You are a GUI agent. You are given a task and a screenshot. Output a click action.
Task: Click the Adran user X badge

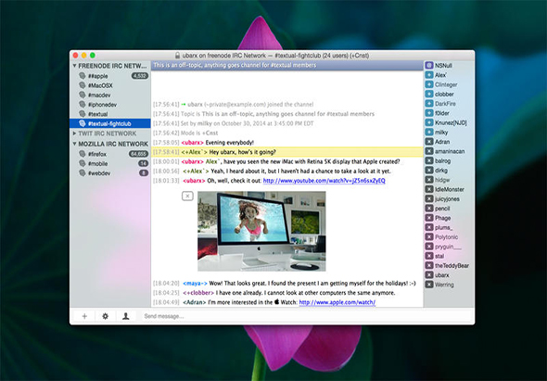(429, 142)
